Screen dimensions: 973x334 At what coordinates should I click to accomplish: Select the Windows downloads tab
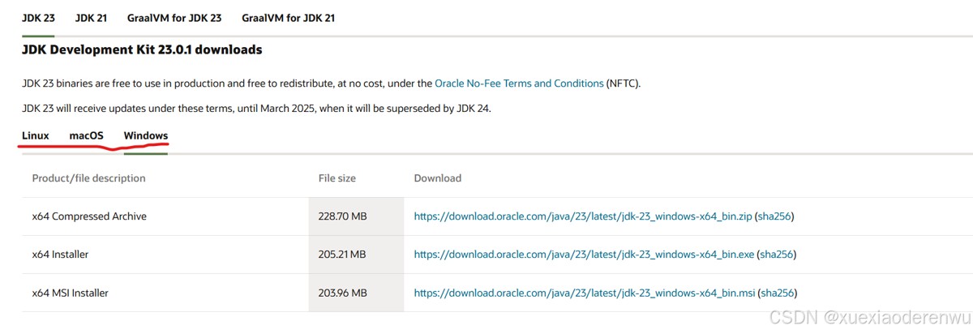pos(146,135)
